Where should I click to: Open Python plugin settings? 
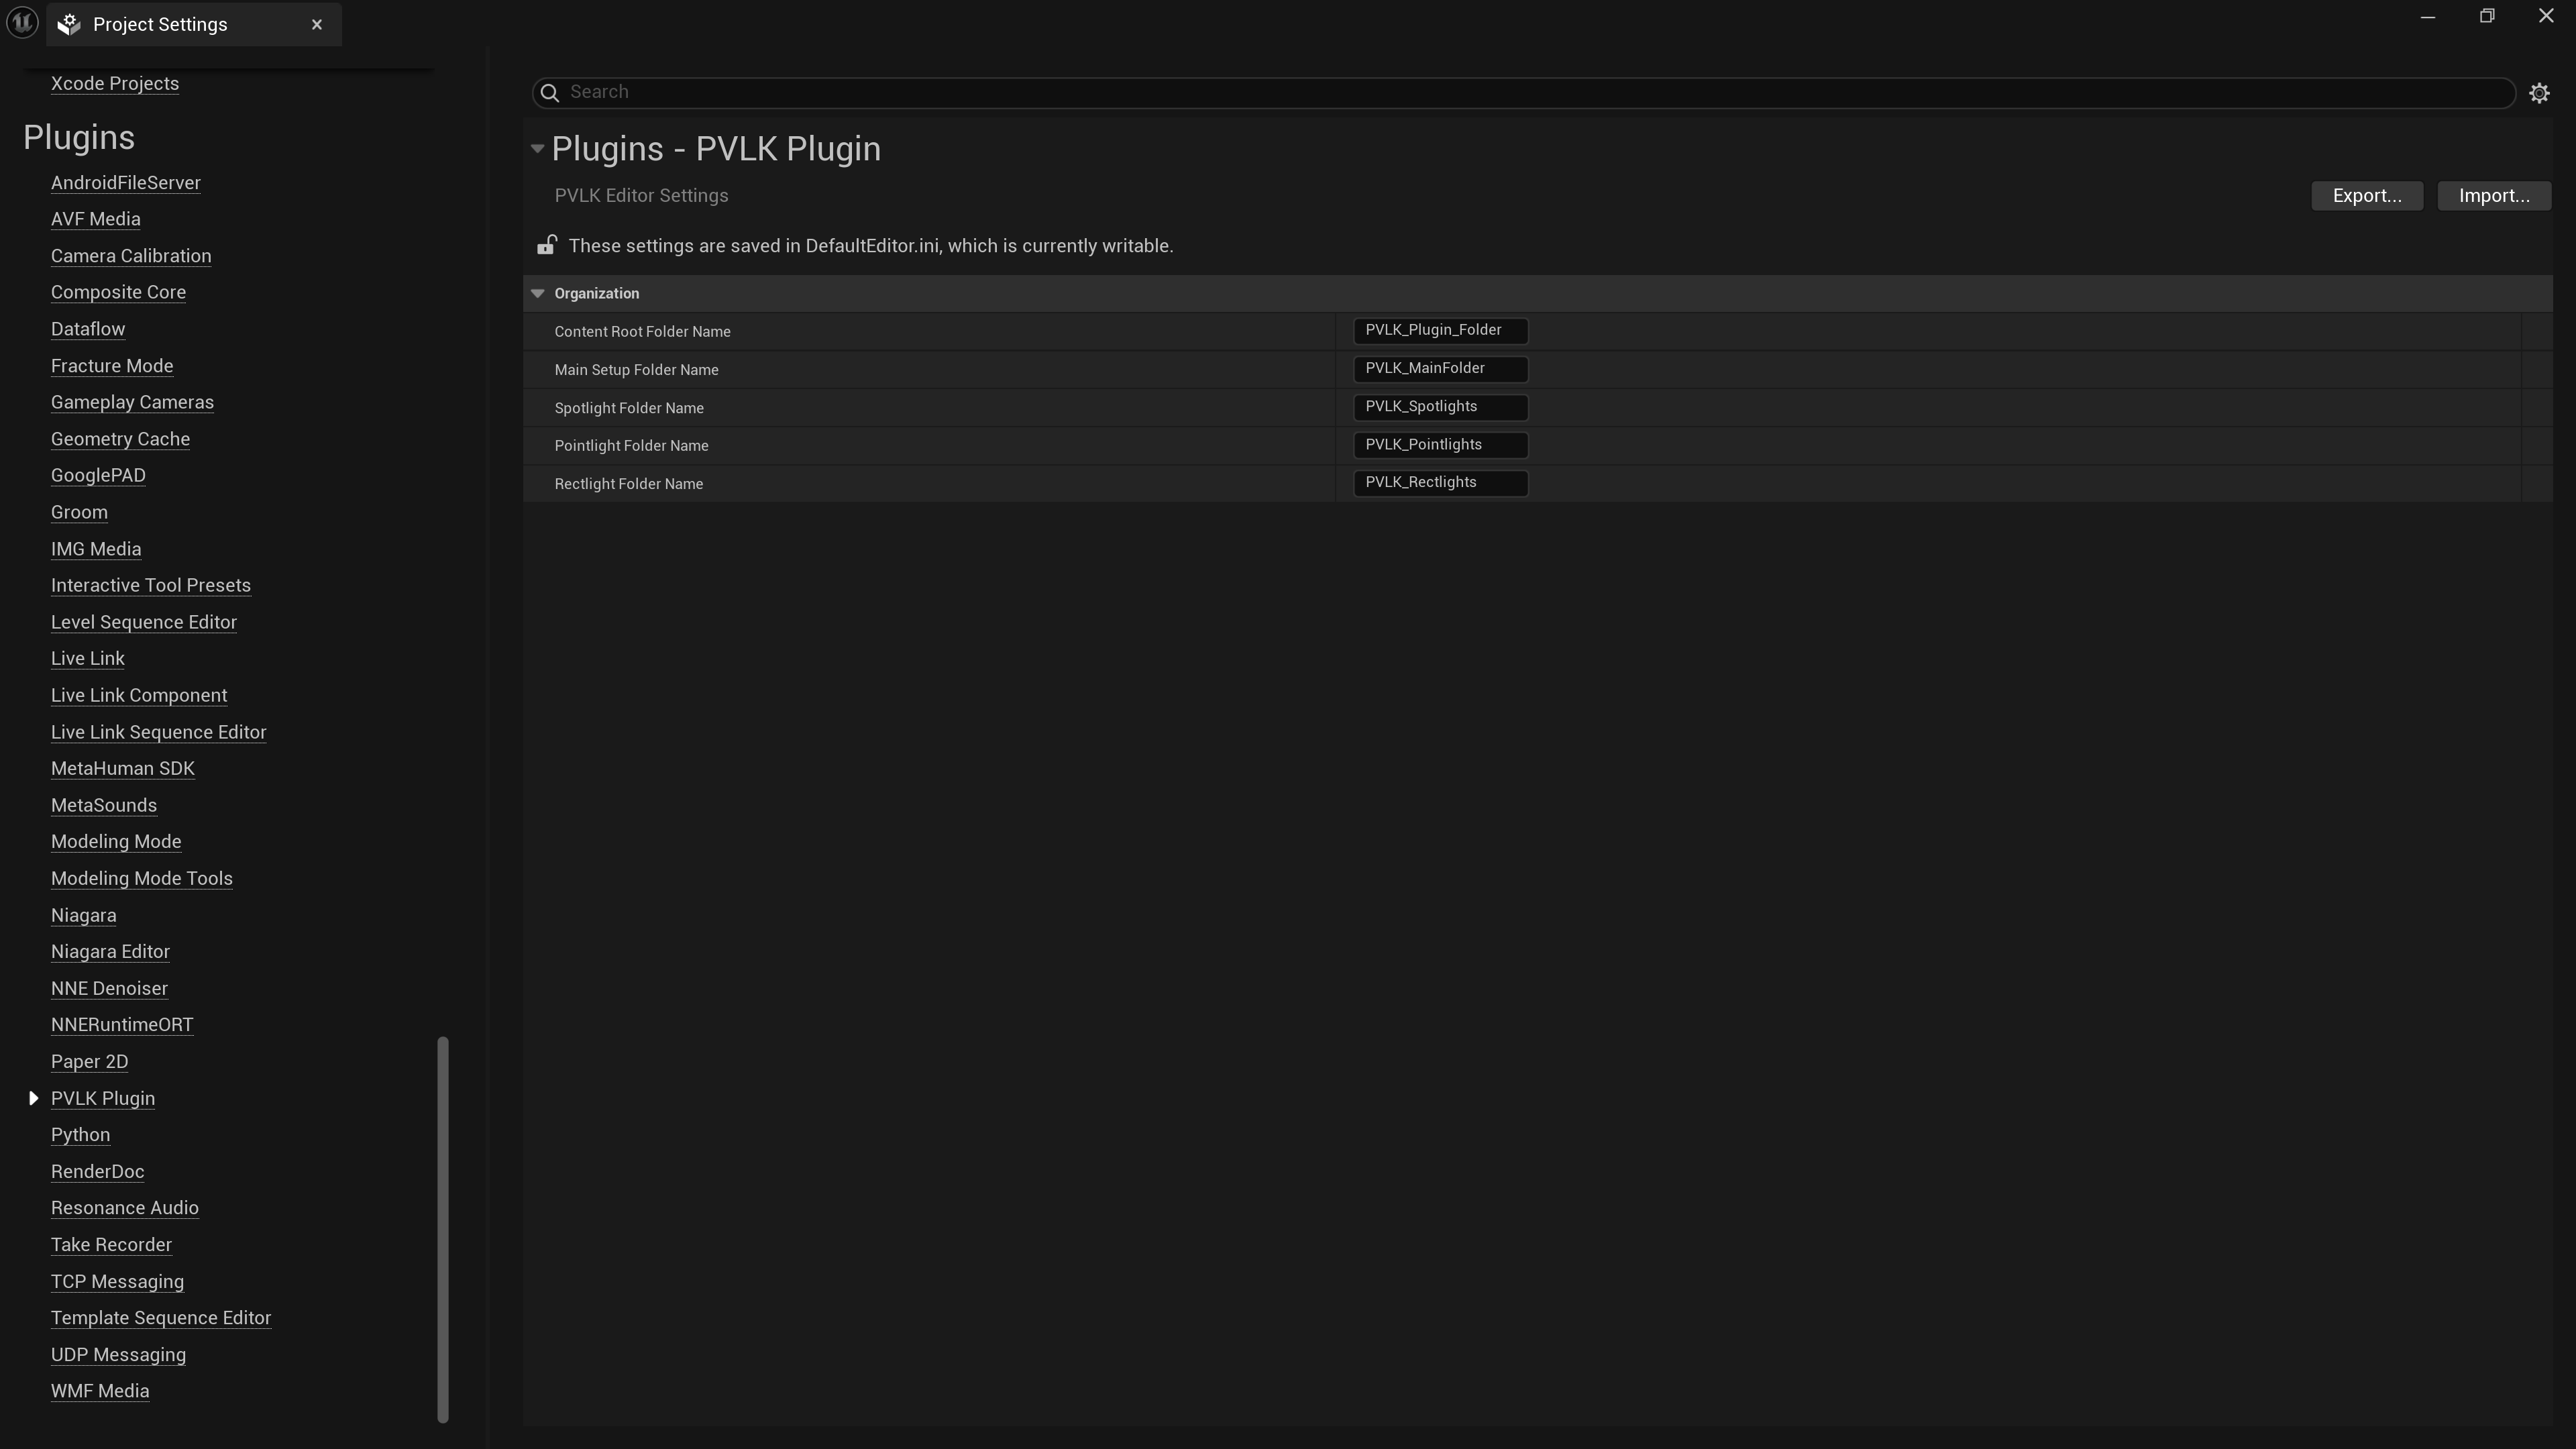80,1134
